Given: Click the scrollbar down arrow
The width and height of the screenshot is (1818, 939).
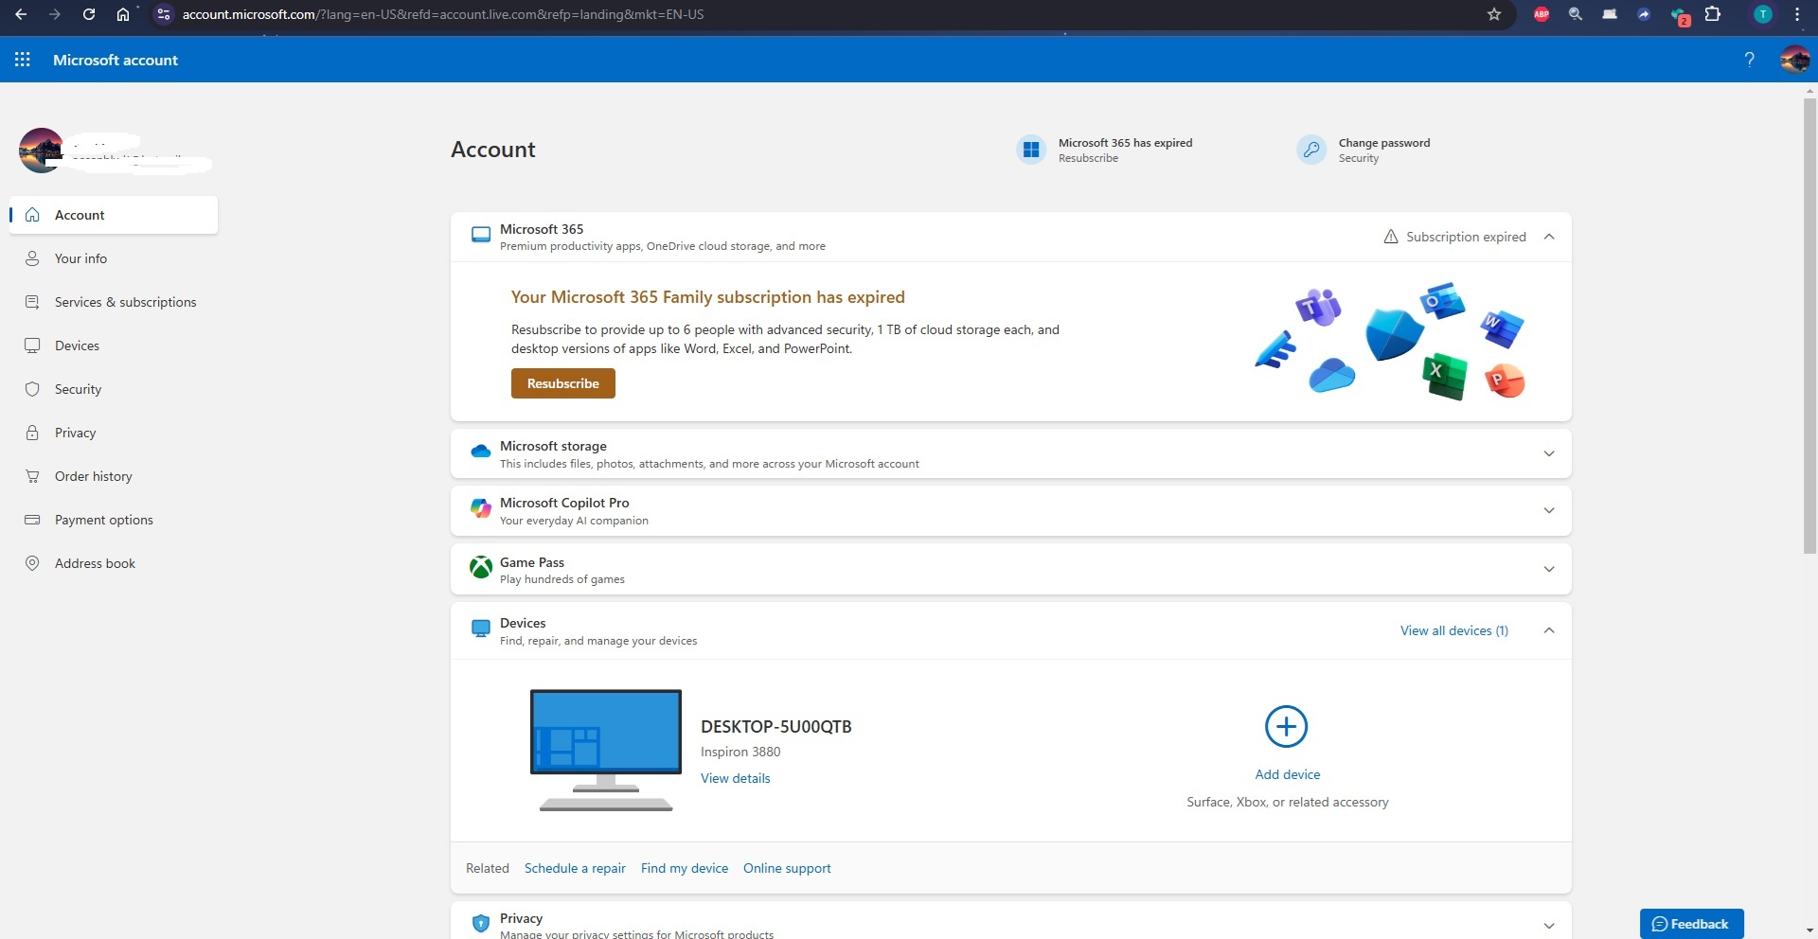Looking at the screenshot, I should coord(1809,931).
